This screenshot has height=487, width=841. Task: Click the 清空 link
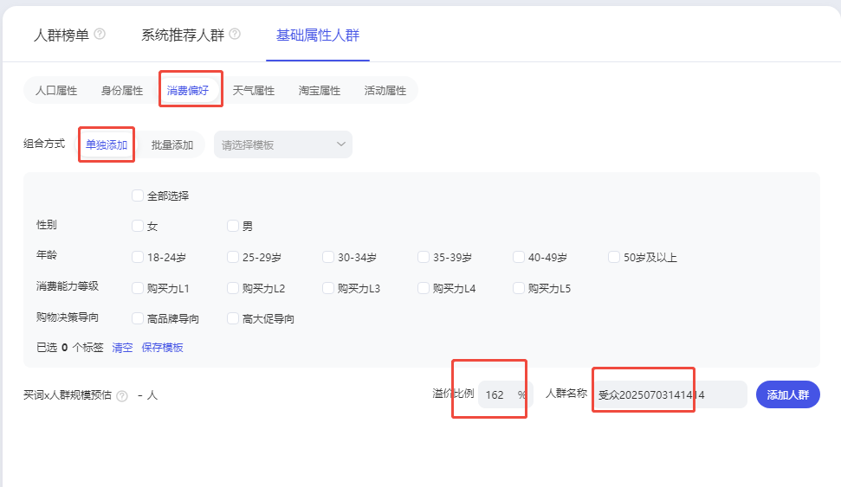click(x=122, y=348)
